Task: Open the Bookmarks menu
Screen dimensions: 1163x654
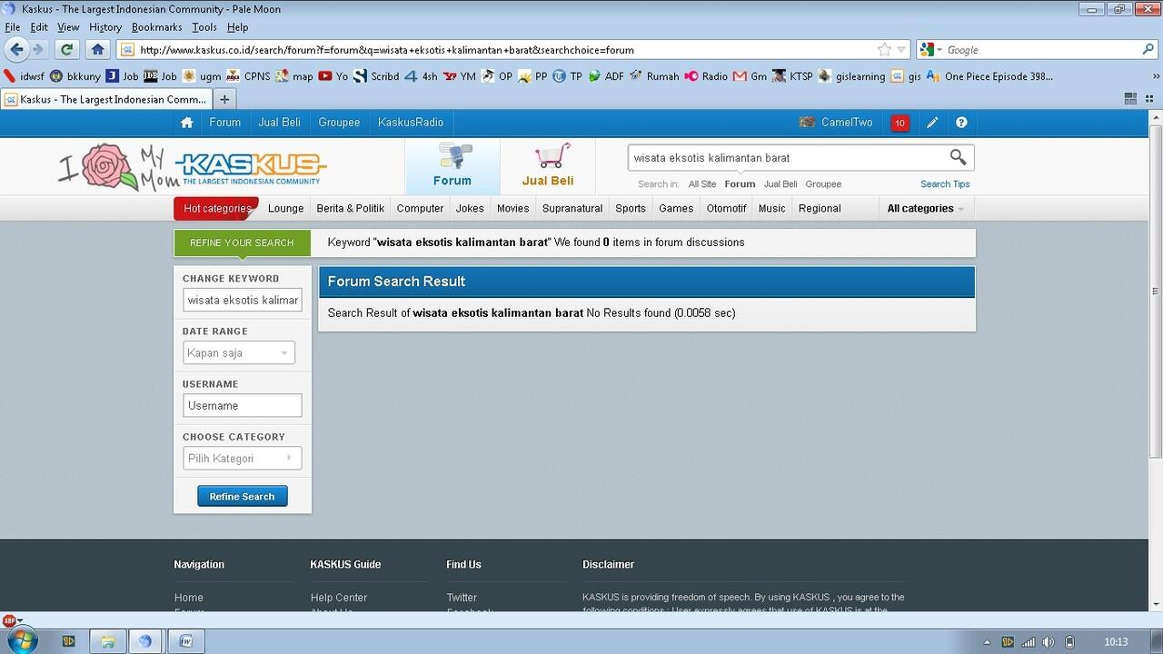Action: coord(156,27)
